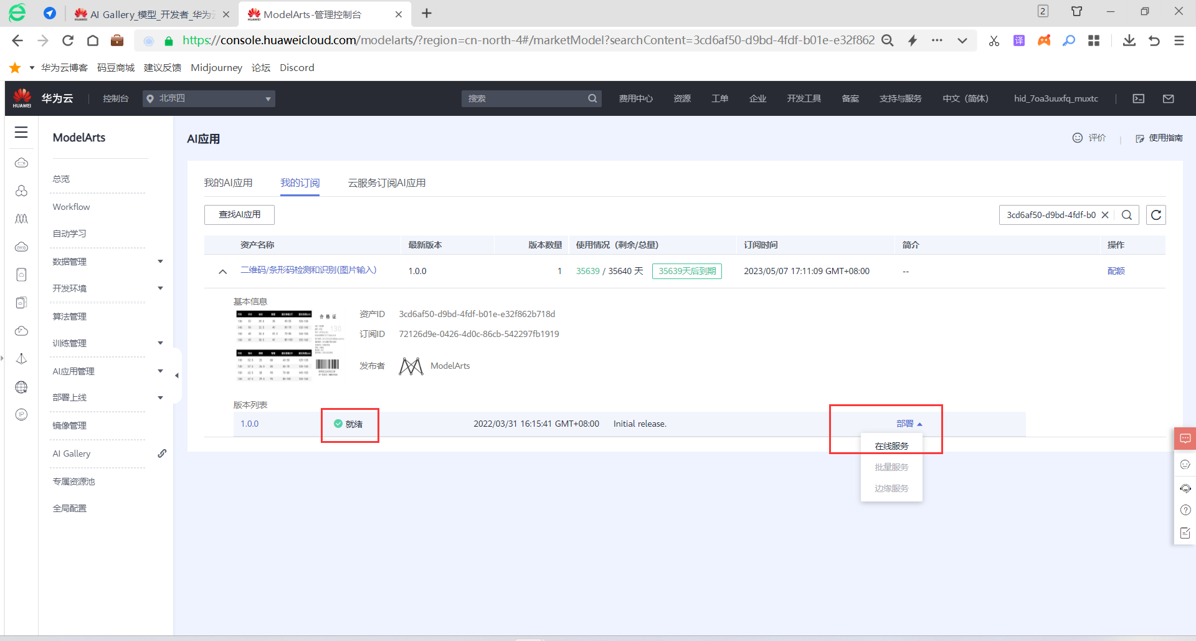Switch to 我的AI应用 tab

coord(228,183)
